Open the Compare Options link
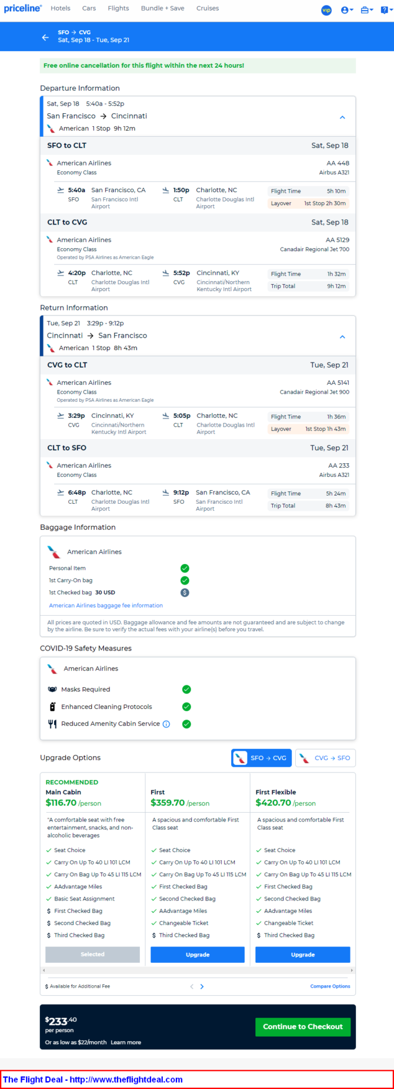 (x=330, y=986)
